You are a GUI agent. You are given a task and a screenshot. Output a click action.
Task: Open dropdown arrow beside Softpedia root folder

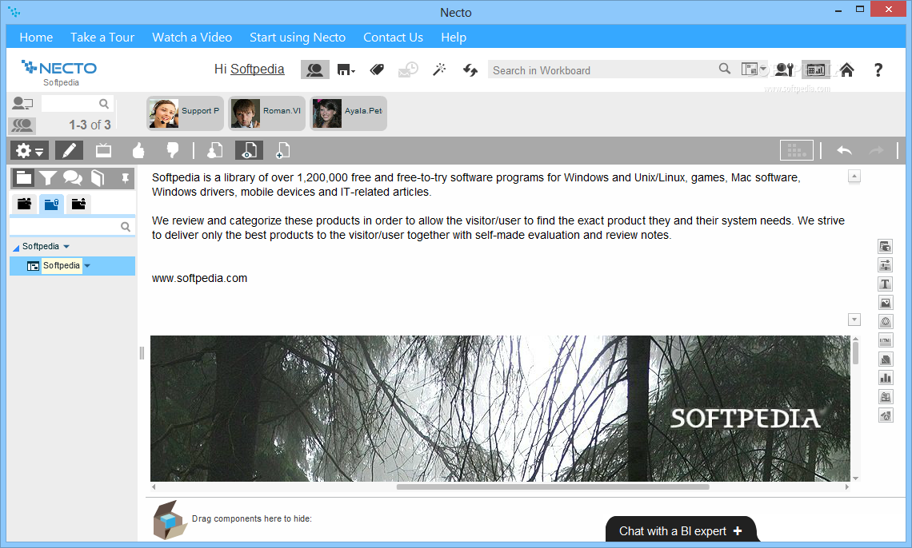66,247
